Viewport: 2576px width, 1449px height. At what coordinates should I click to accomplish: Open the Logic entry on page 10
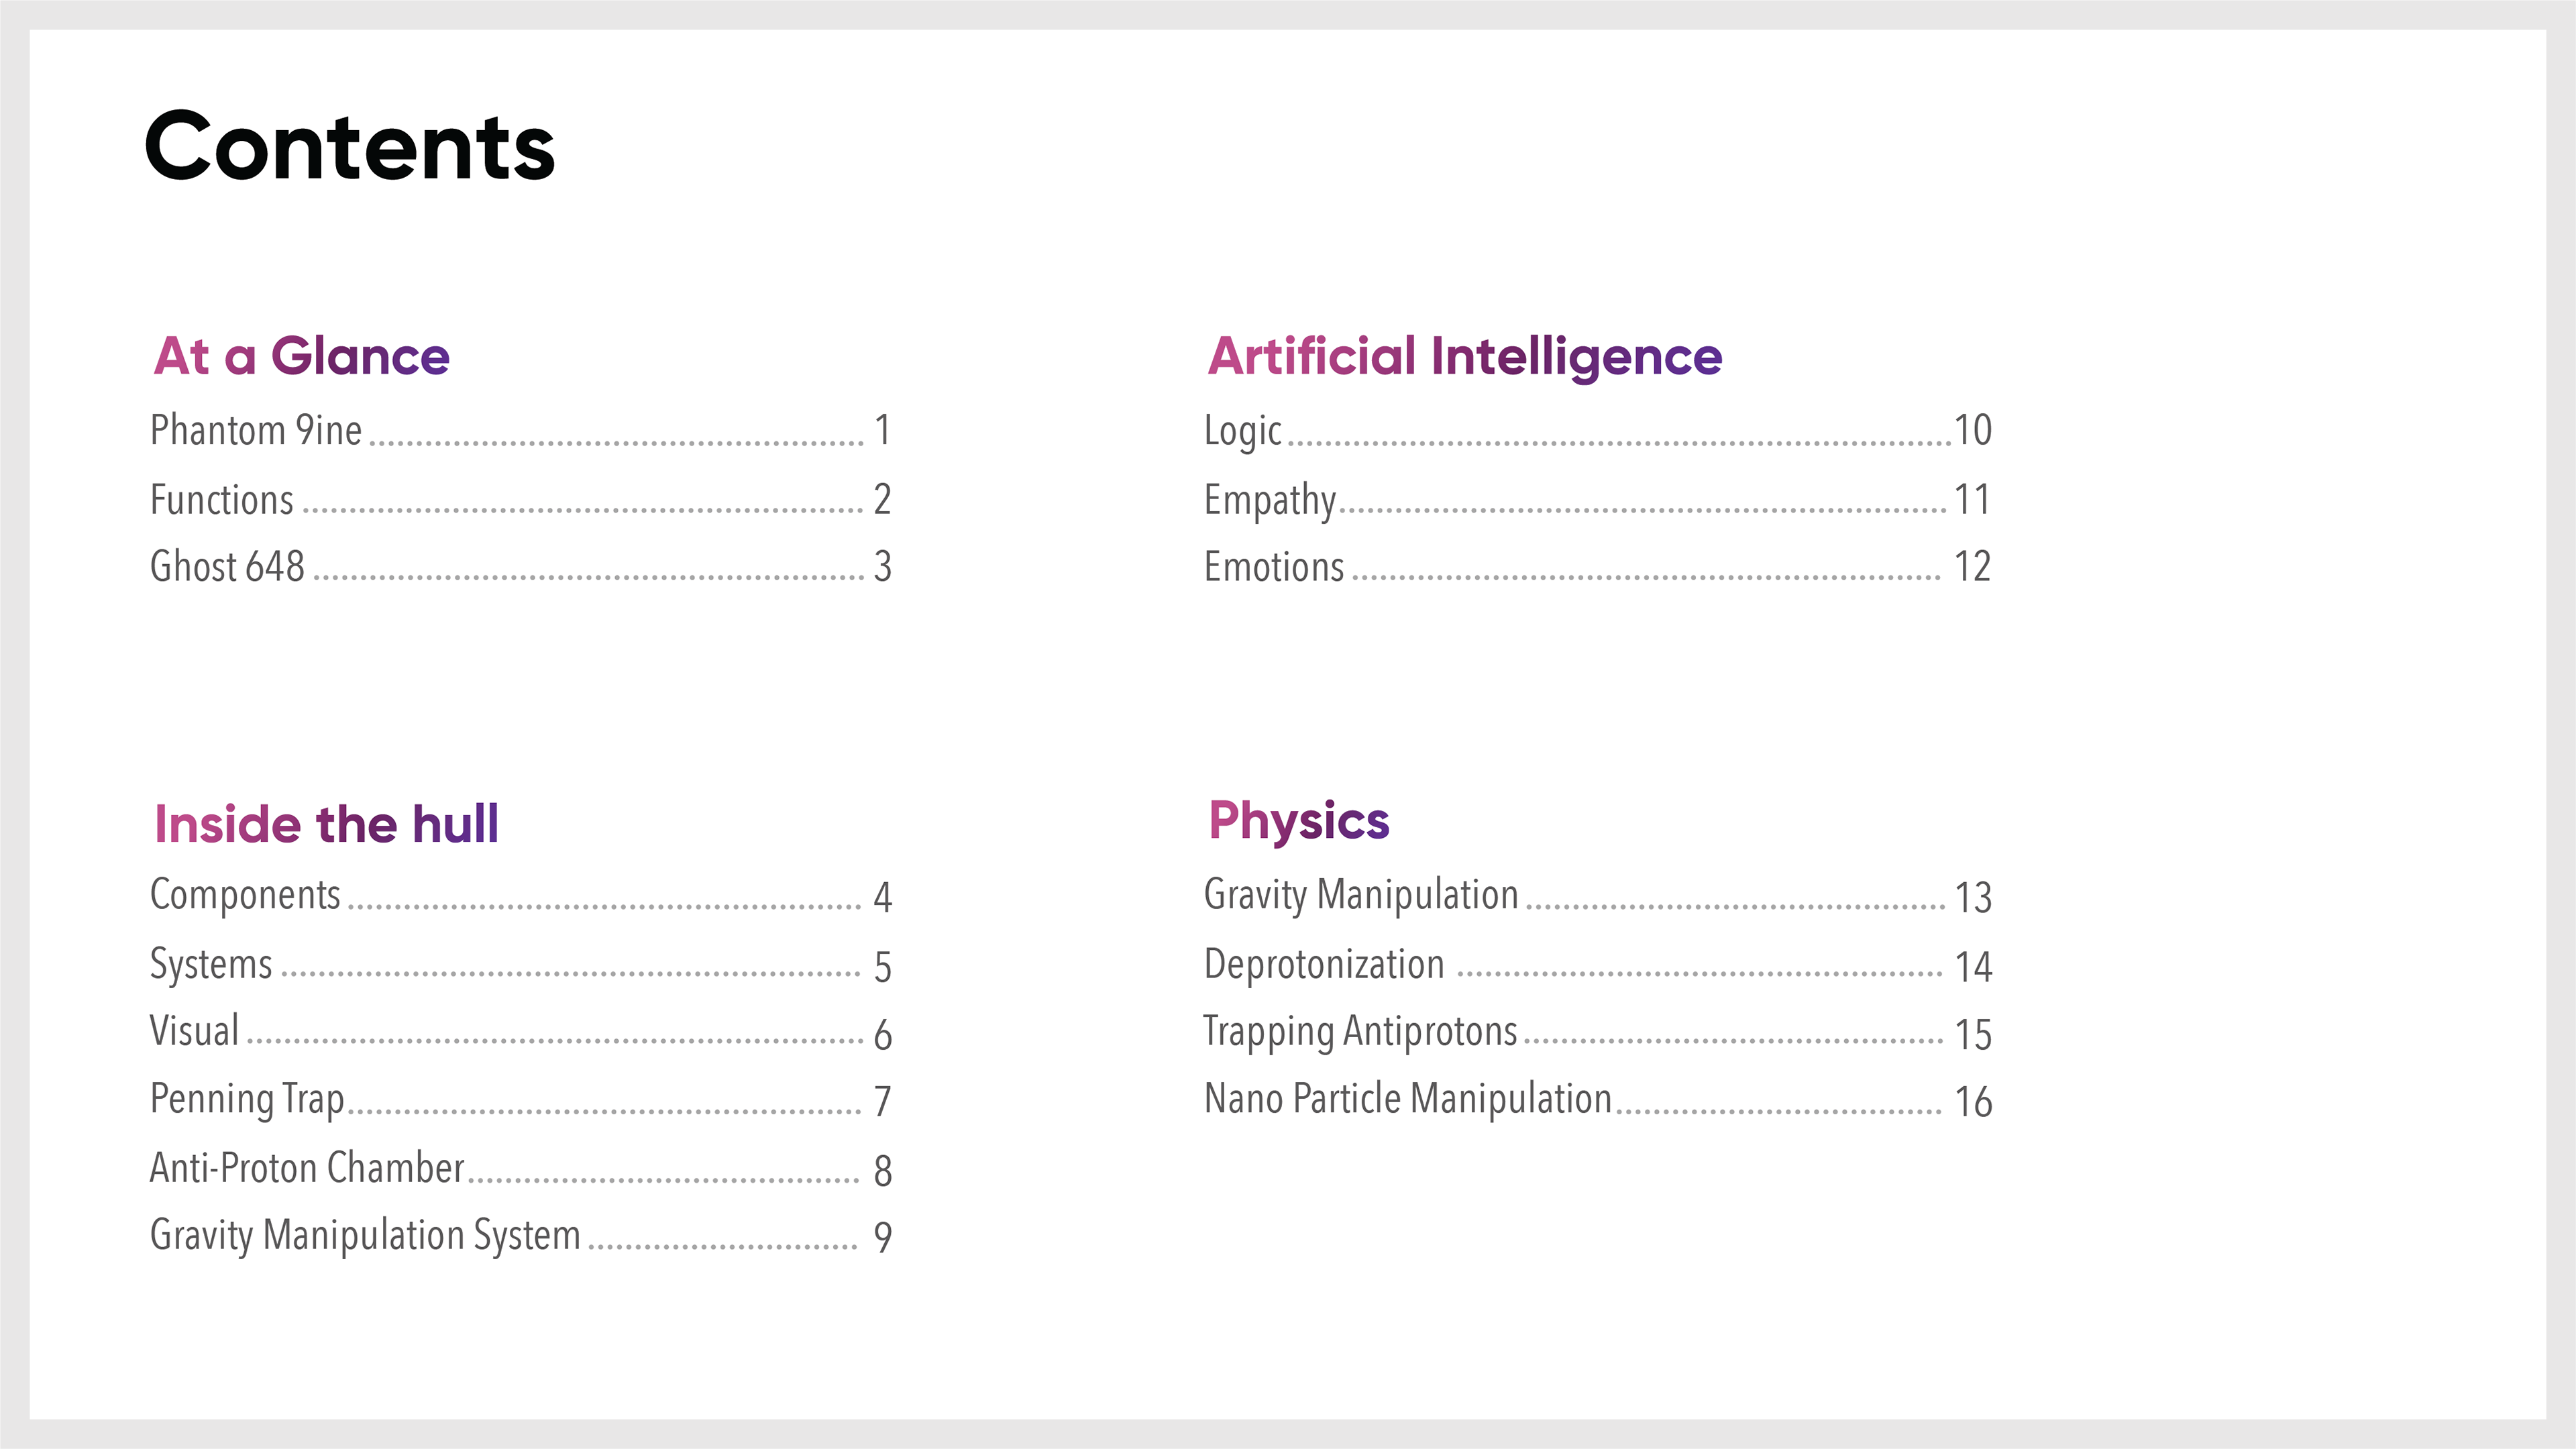coord(1598,431)
